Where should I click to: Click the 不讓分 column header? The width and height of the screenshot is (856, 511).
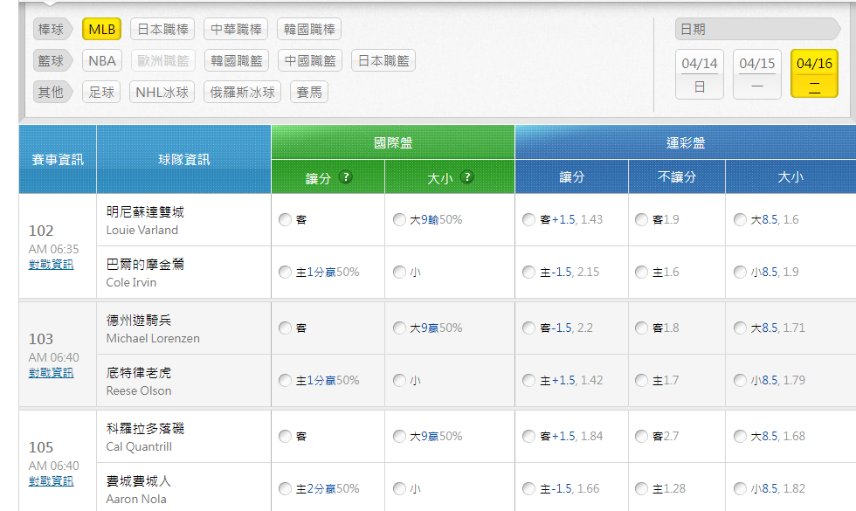pos(677,176)
